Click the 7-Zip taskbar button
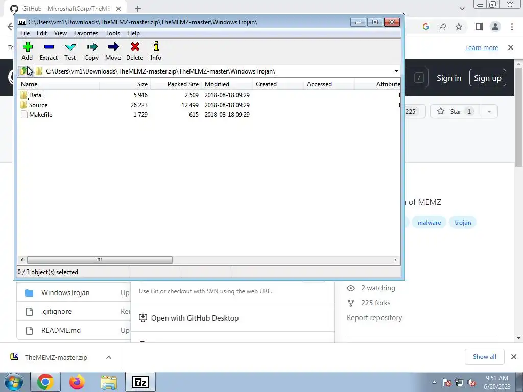The height and width of the screenshot is (392, 523). coord(140,382)
